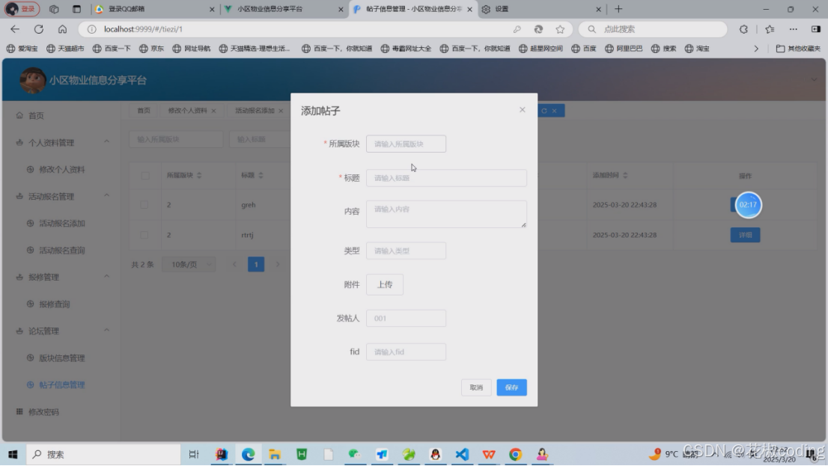Image resolution: width=828 pixels, height=466 pixels.
Task: Open 报修查询 in sidebar
Action: 55,304
